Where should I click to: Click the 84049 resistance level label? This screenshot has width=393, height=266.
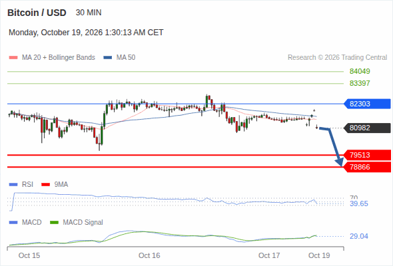pyautogui.click(x=360, y=71)
